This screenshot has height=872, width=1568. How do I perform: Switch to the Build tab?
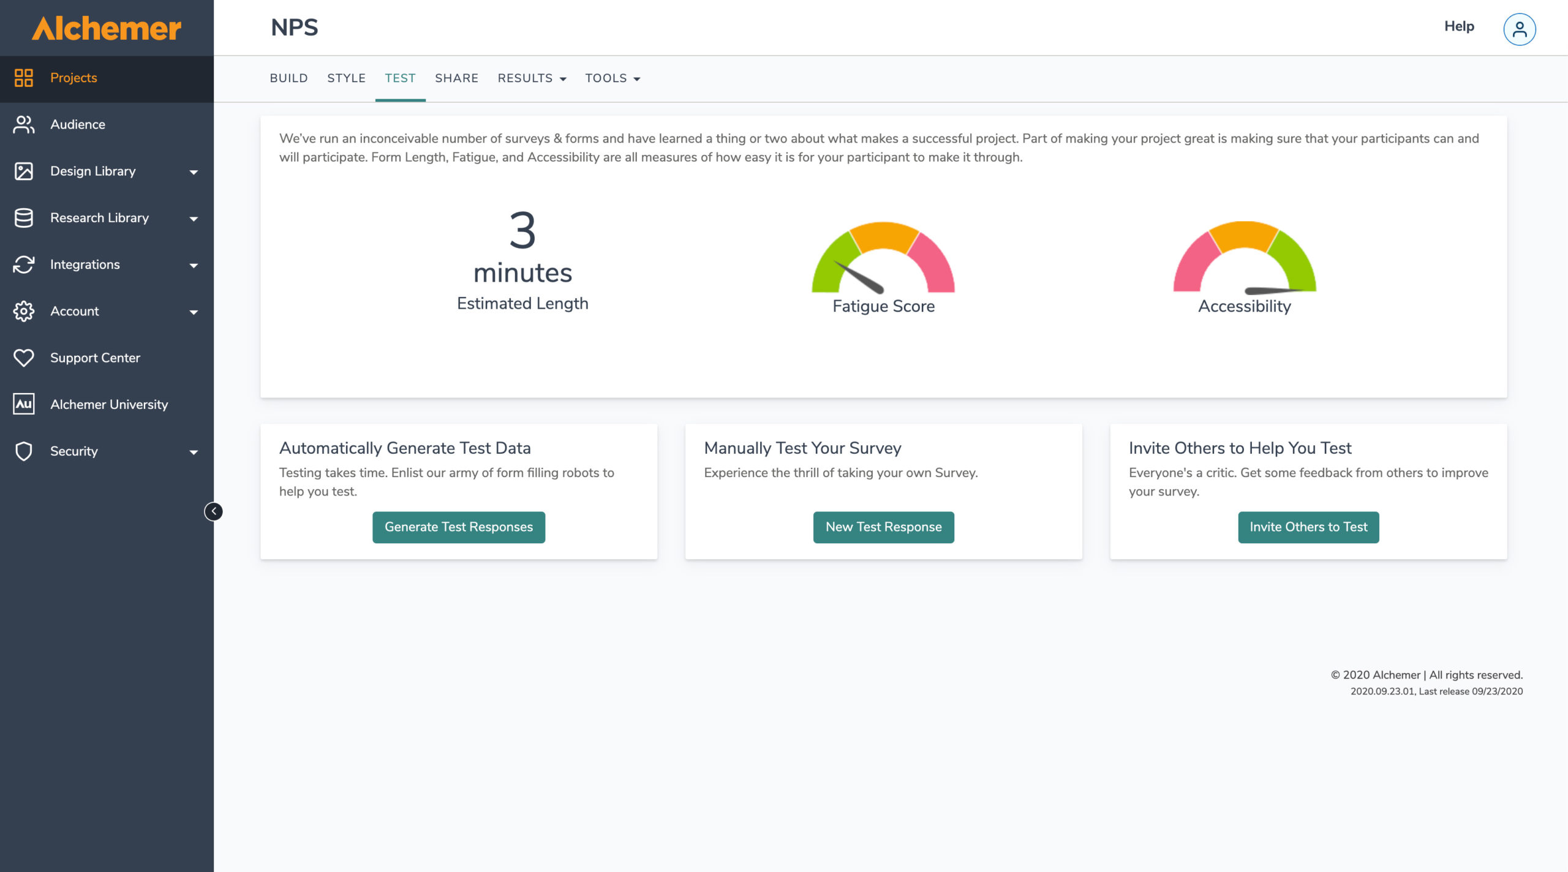coord(288,78)
